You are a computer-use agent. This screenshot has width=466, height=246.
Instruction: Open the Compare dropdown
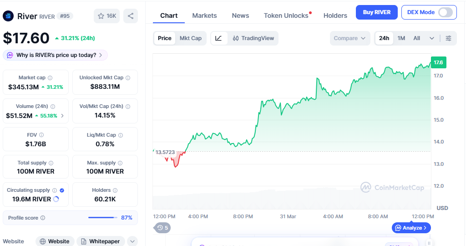tap(350, 38)
